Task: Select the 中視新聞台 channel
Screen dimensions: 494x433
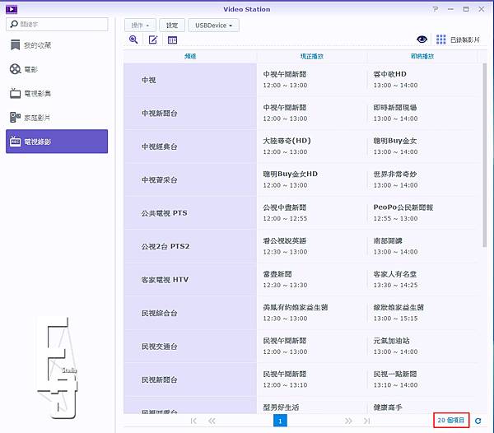Action: point(190,114)
